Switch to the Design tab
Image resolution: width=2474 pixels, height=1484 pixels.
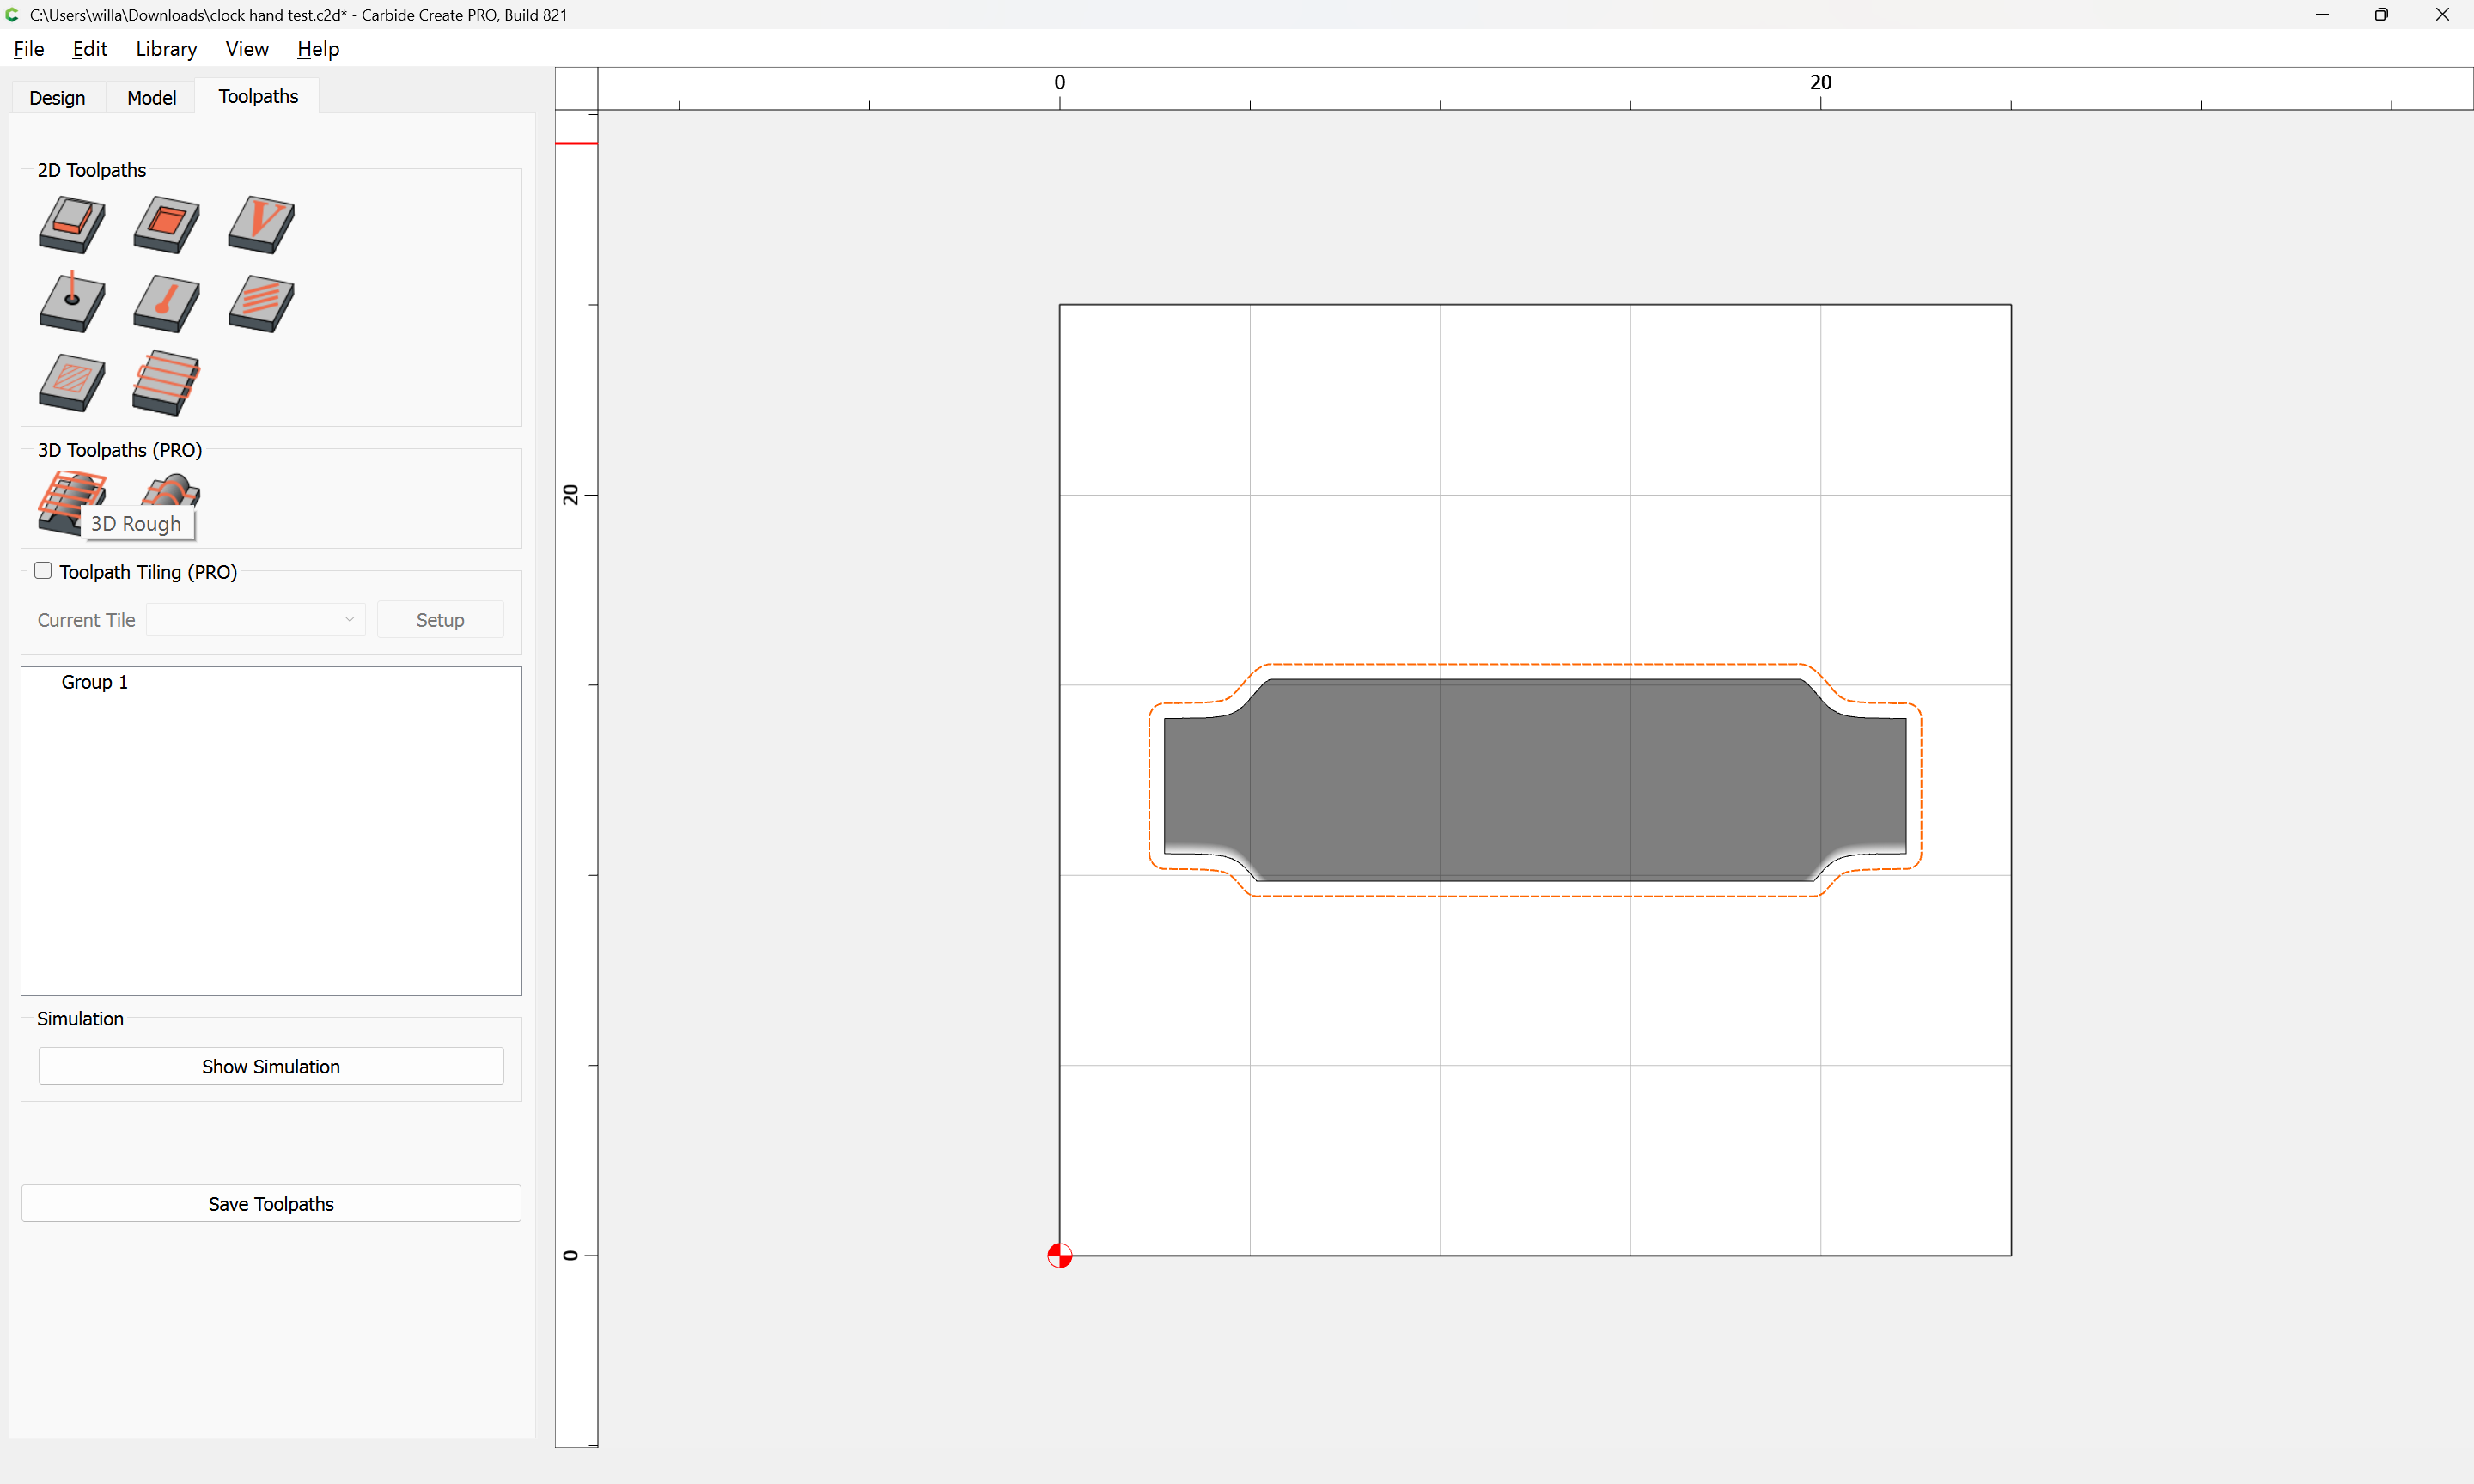[x=57, y=97]
